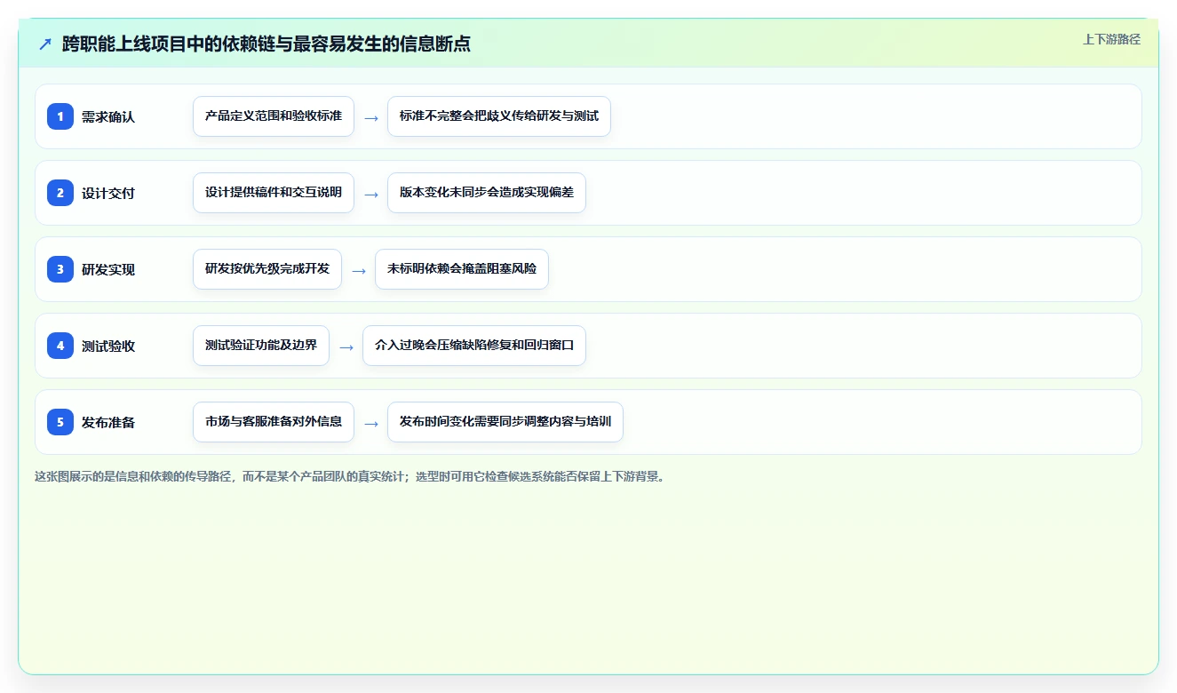
Task: Click the 需求确认 stage label
Action: click(108, 116)
